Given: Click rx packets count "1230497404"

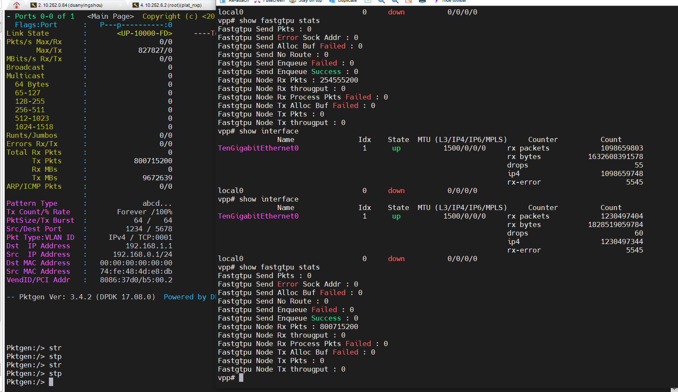Looking at the screenshot, I should click(x=622, y=216).
